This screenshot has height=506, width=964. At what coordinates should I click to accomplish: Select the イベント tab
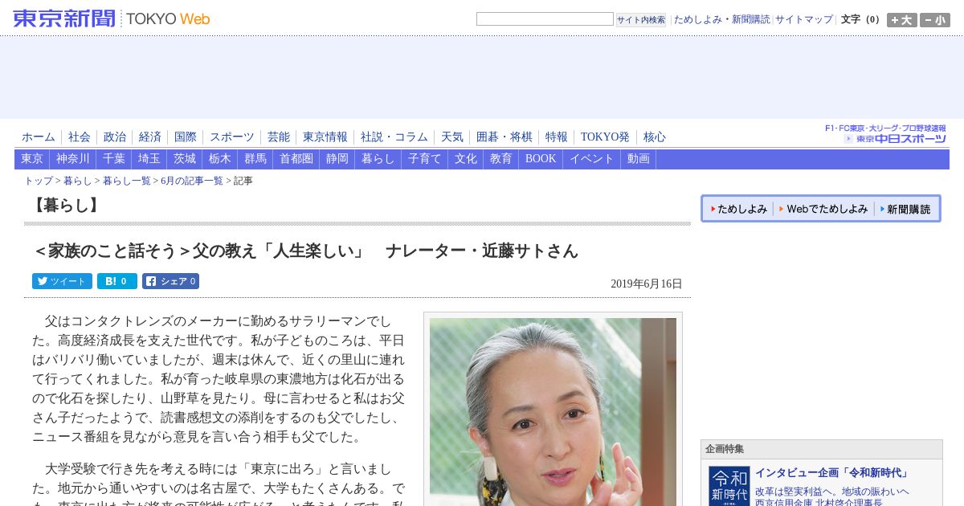coord(592,159)
